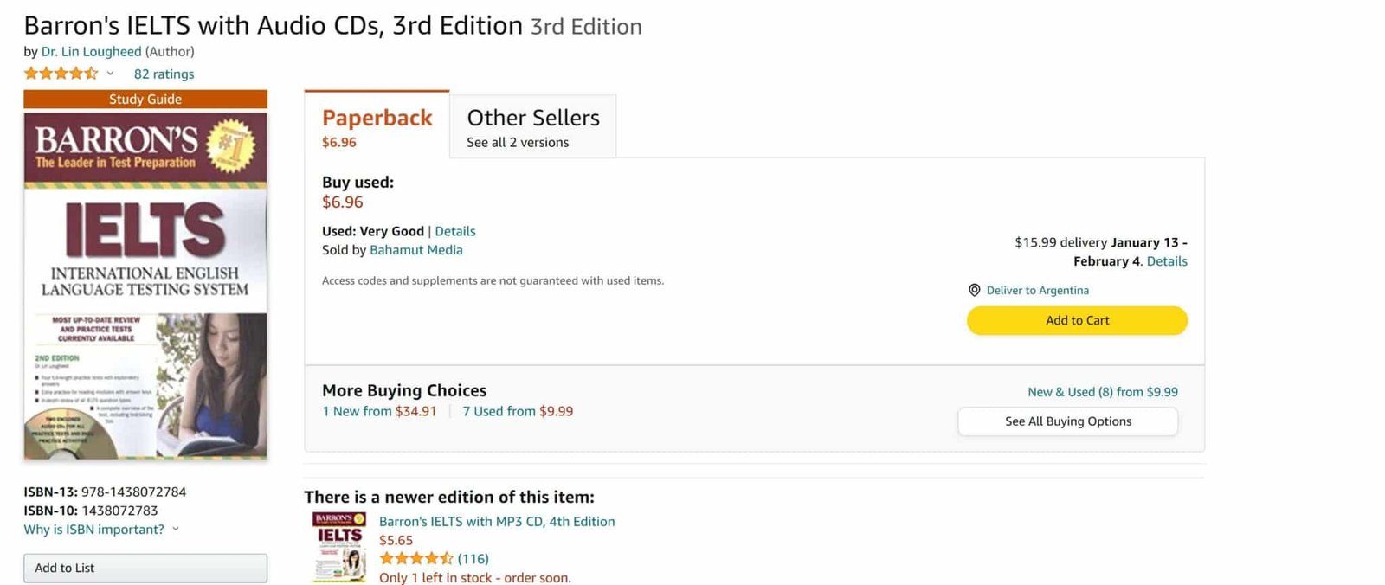Click the star rating of the 4th Edition
The image size is (1385, 585).
click(x=415, y=558)
